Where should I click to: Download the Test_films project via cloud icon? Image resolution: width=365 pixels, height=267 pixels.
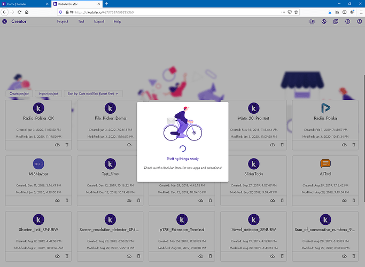point(129,200)
